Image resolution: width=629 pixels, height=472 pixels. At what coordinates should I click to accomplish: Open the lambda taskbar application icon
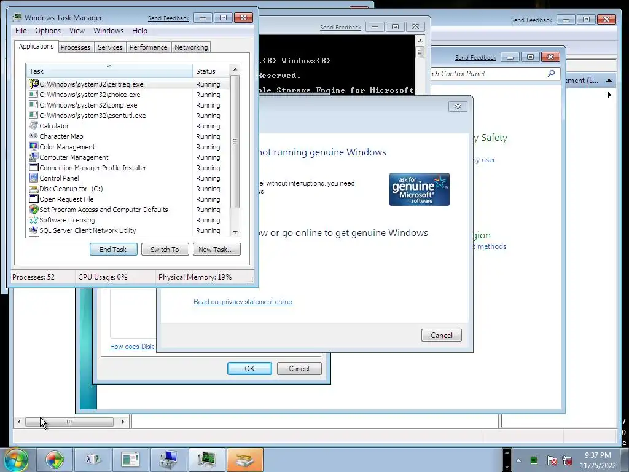[93, 460]
